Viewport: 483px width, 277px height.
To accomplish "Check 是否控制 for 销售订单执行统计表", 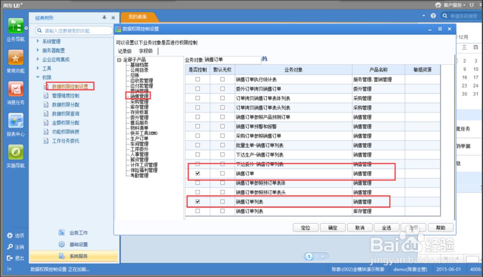I will point(198,79).
